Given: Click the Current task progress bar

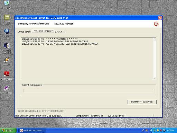Looking at the screenshot, I should pyautogui.click(x=88, y=91).
